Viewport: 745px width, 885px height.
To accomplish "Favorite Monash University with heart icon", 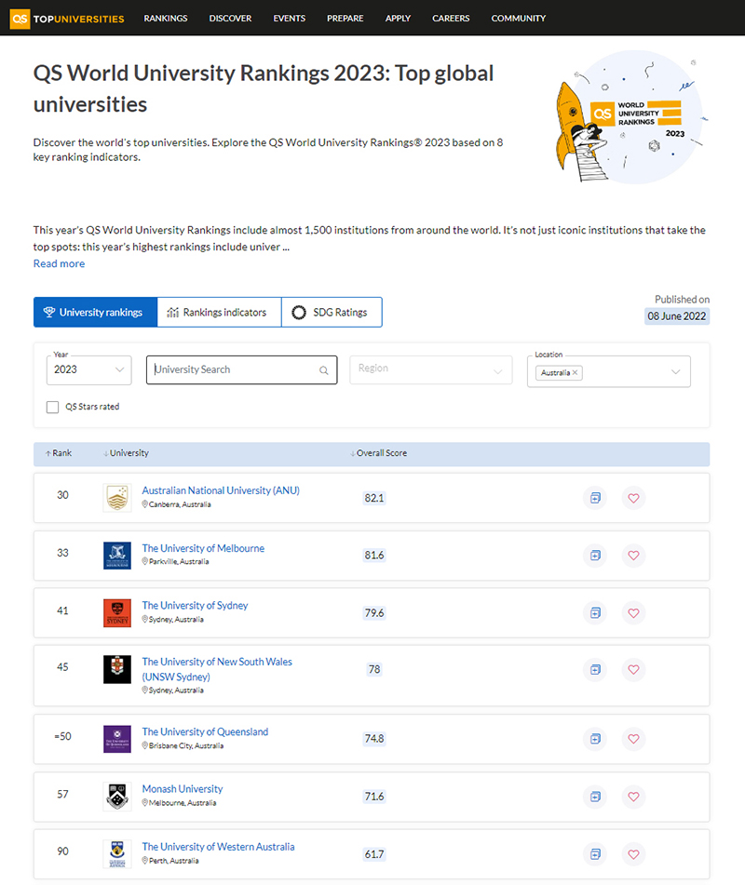I will [634, 797].
